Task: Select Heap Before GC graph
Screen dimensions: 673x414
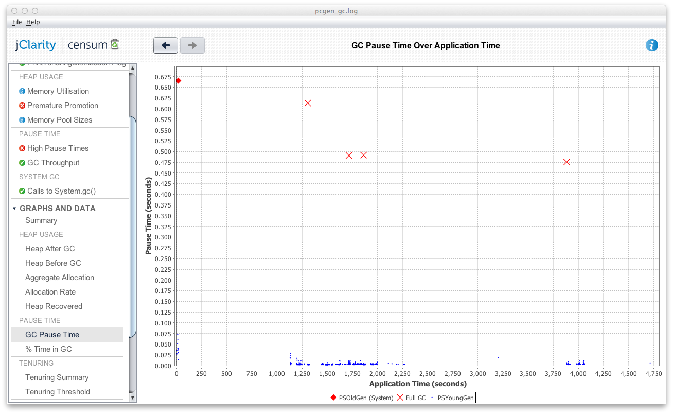Action: [53, 263]
